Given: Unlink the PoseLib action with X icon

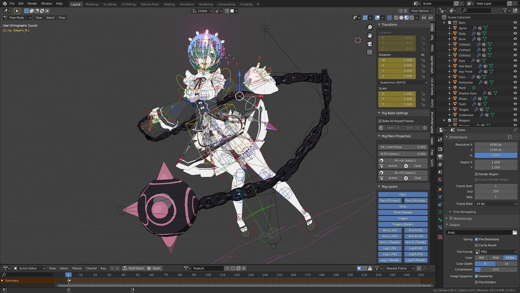Looking at the screenshot, I should pos(244,268).
